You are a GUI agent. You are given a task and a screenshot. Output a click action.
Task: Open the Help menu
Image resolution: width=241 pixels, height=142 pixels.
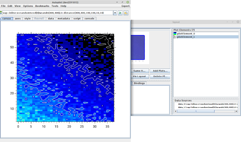[63, 6]
